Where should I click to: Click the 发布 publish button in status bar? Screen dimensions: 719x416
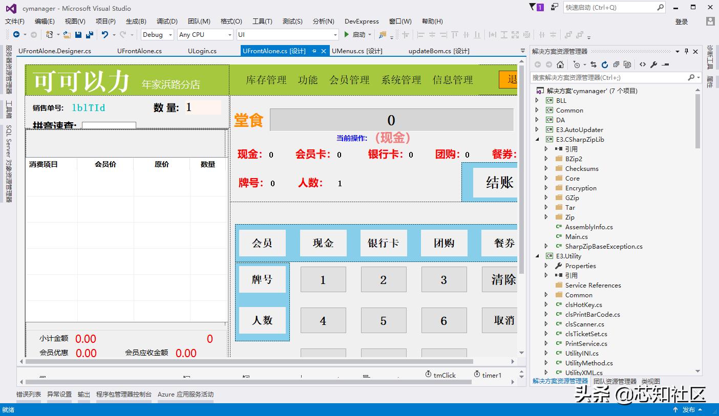click(x=689, y=409)
